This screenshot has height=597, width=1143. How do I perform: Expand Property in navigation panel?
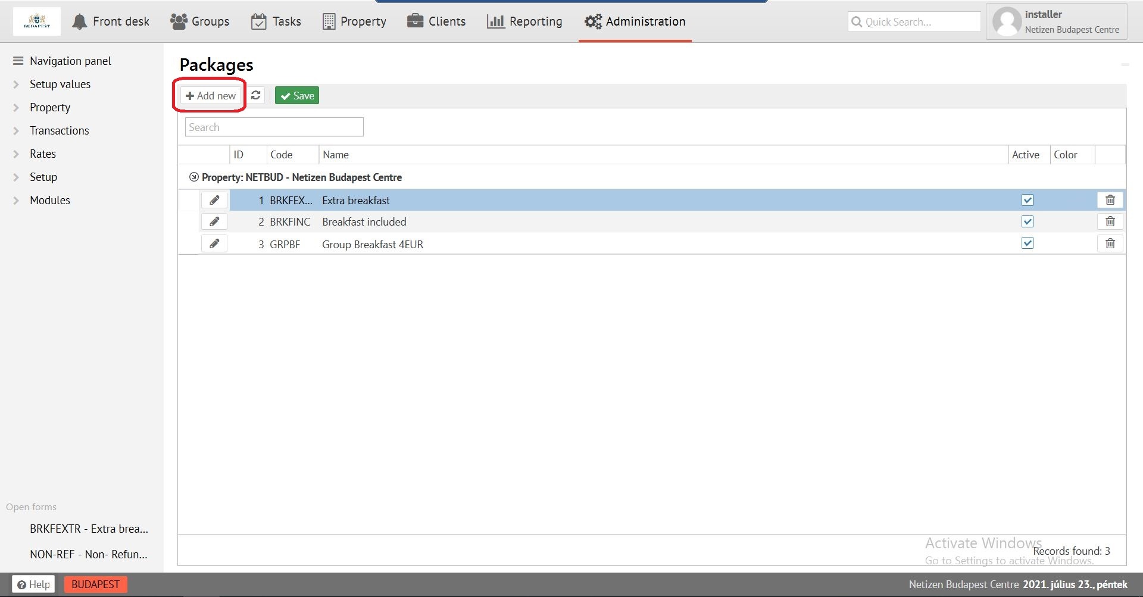[16, 108]
